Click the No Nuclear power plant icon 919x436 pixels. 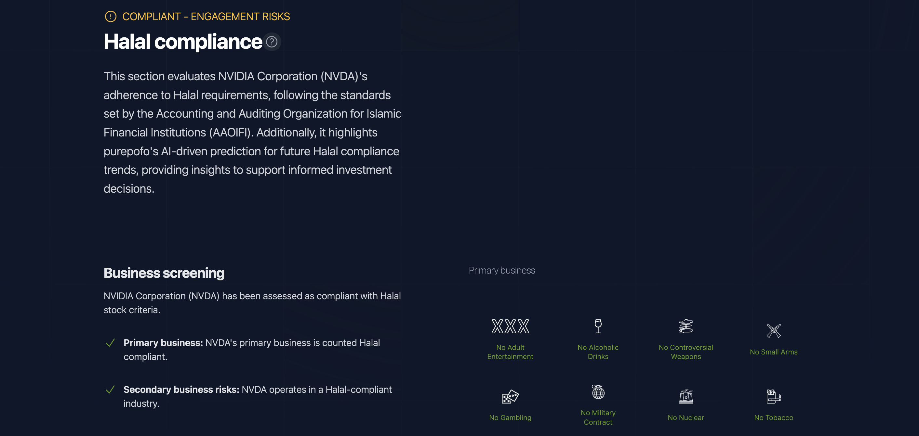click(x=686, y=396)
